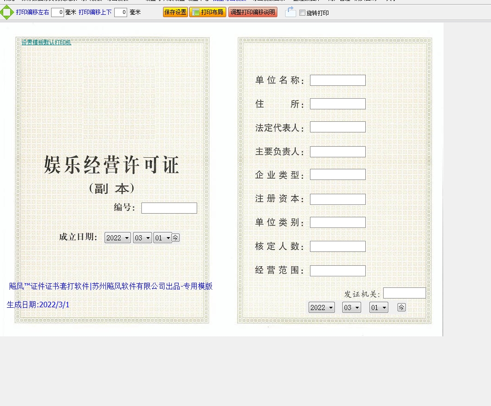Image resolution: width=491 pixels, height=406 pixels.
Task: Click the 设置模板默认打印机 link
Action: point(47,42)
